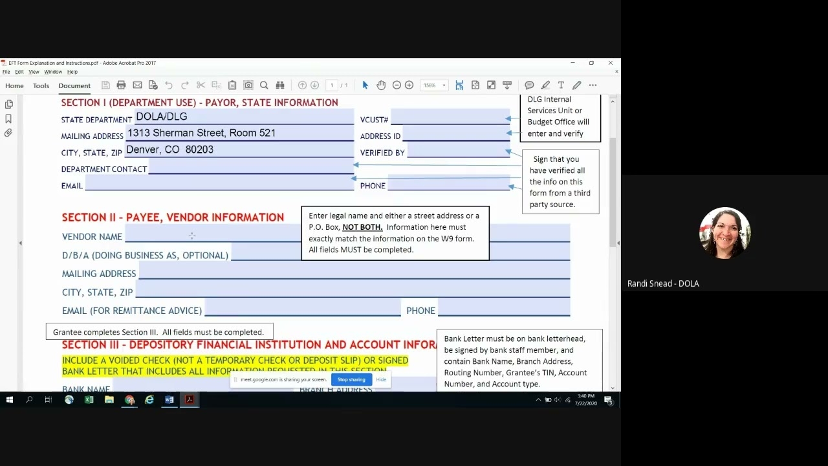Click the Zoom Out minus button
The height and width of the screenshot is (466, 828).
[397, 85]
